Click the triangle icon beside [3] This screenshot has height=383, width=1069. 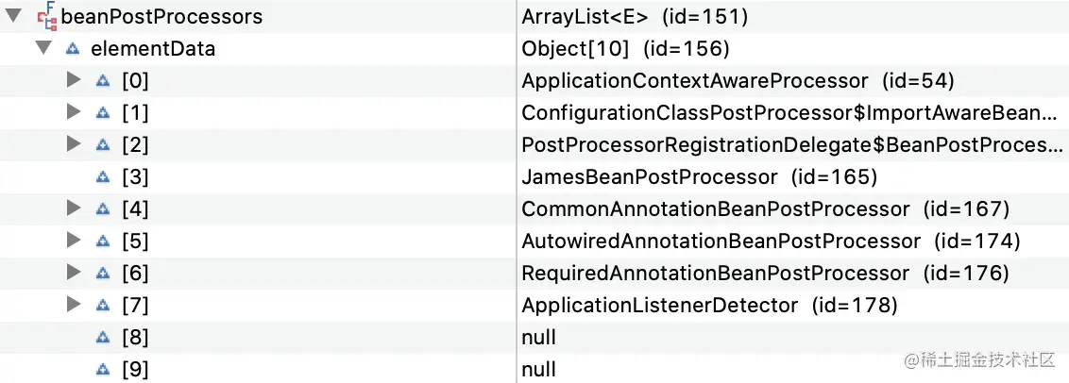pyautogui.click(x=103, y=177)
